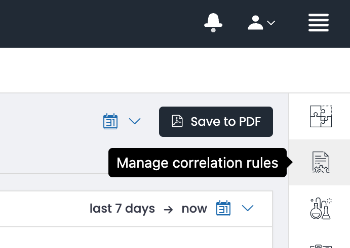The height and width of the screenshot is (248, 350).
Task: Click the calendar icon left of Save to PDF
Action: point(110,121)
